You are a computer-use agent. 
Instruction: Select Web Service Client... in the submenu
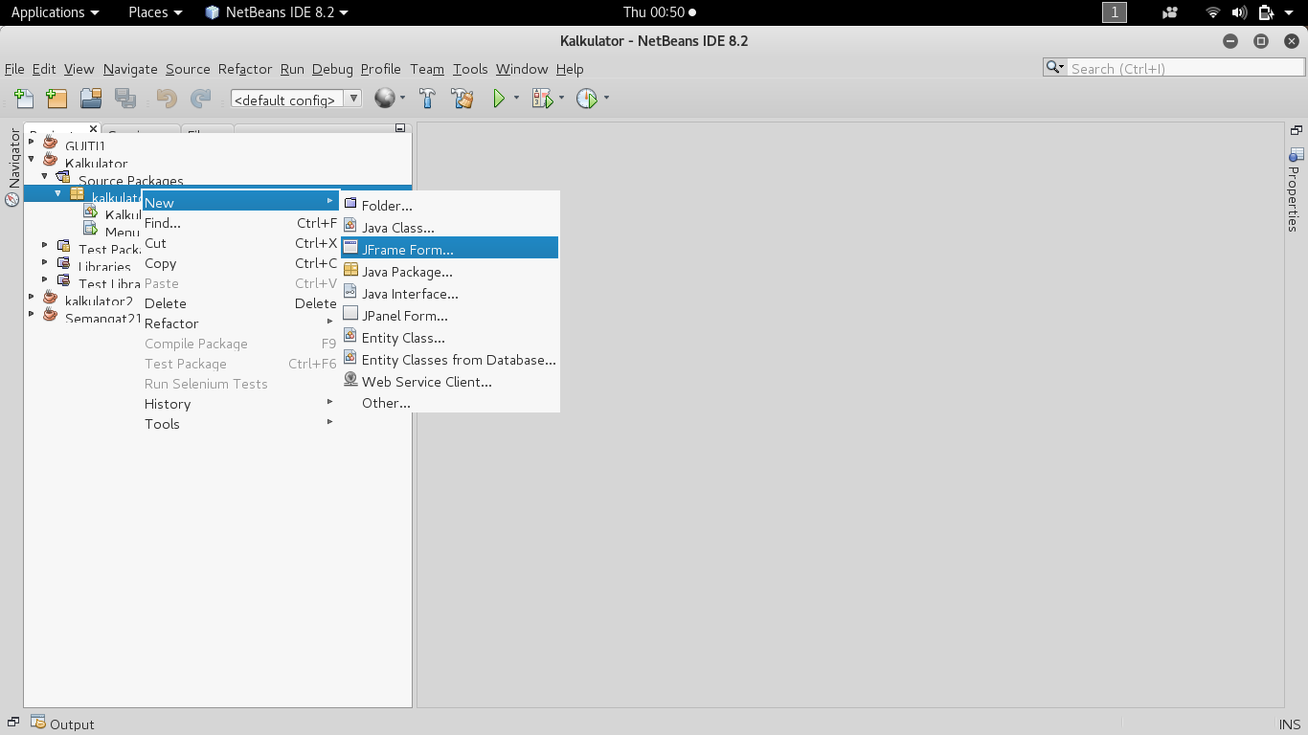pos(450,382)
